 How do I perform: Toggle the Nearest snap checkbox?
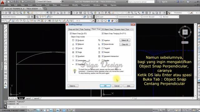(103, 52)
